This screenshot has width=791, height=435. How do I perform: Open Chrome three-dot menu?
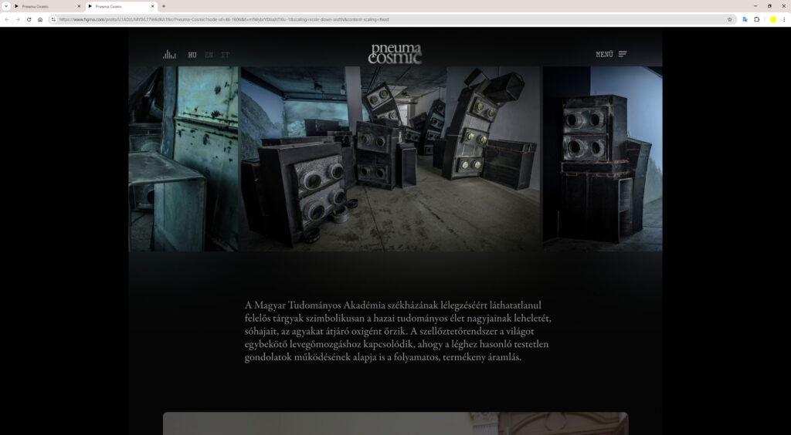784,19
